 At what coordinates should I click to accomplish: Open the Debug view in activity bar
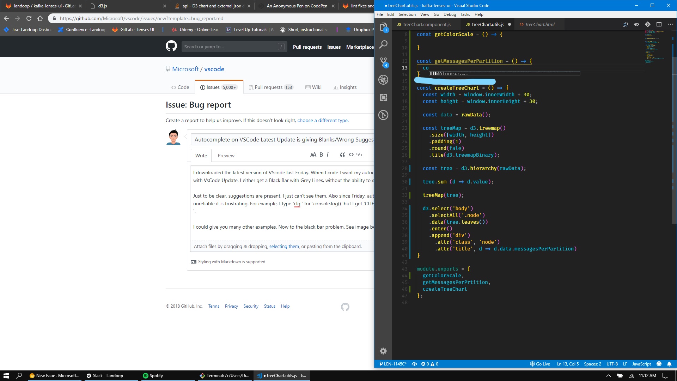pyautogui.click(x=383, y=80)
